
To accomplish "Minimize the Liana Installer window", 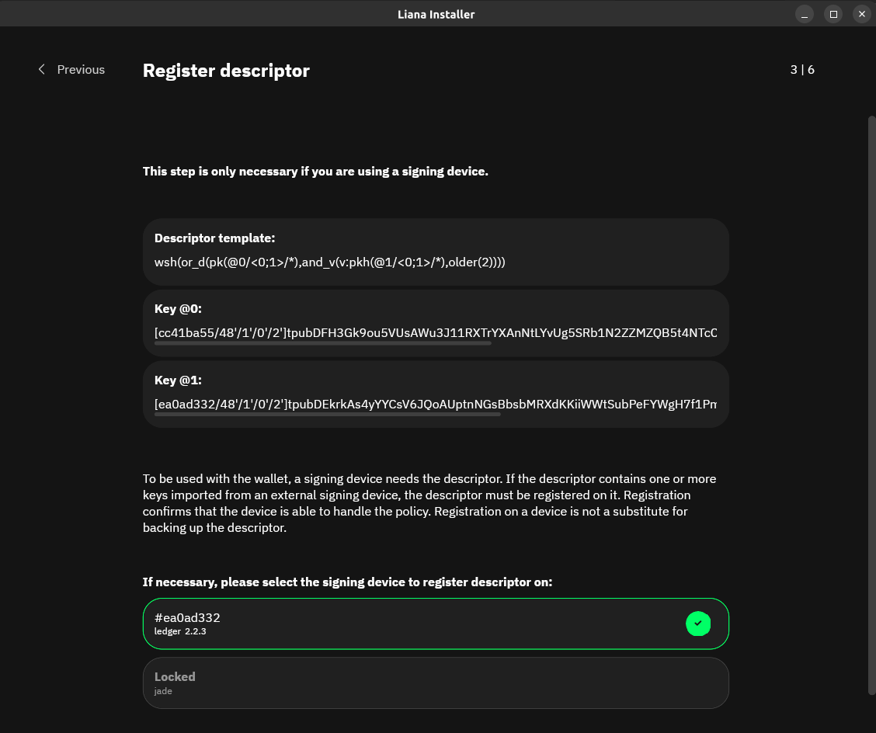I will (805, 14).
